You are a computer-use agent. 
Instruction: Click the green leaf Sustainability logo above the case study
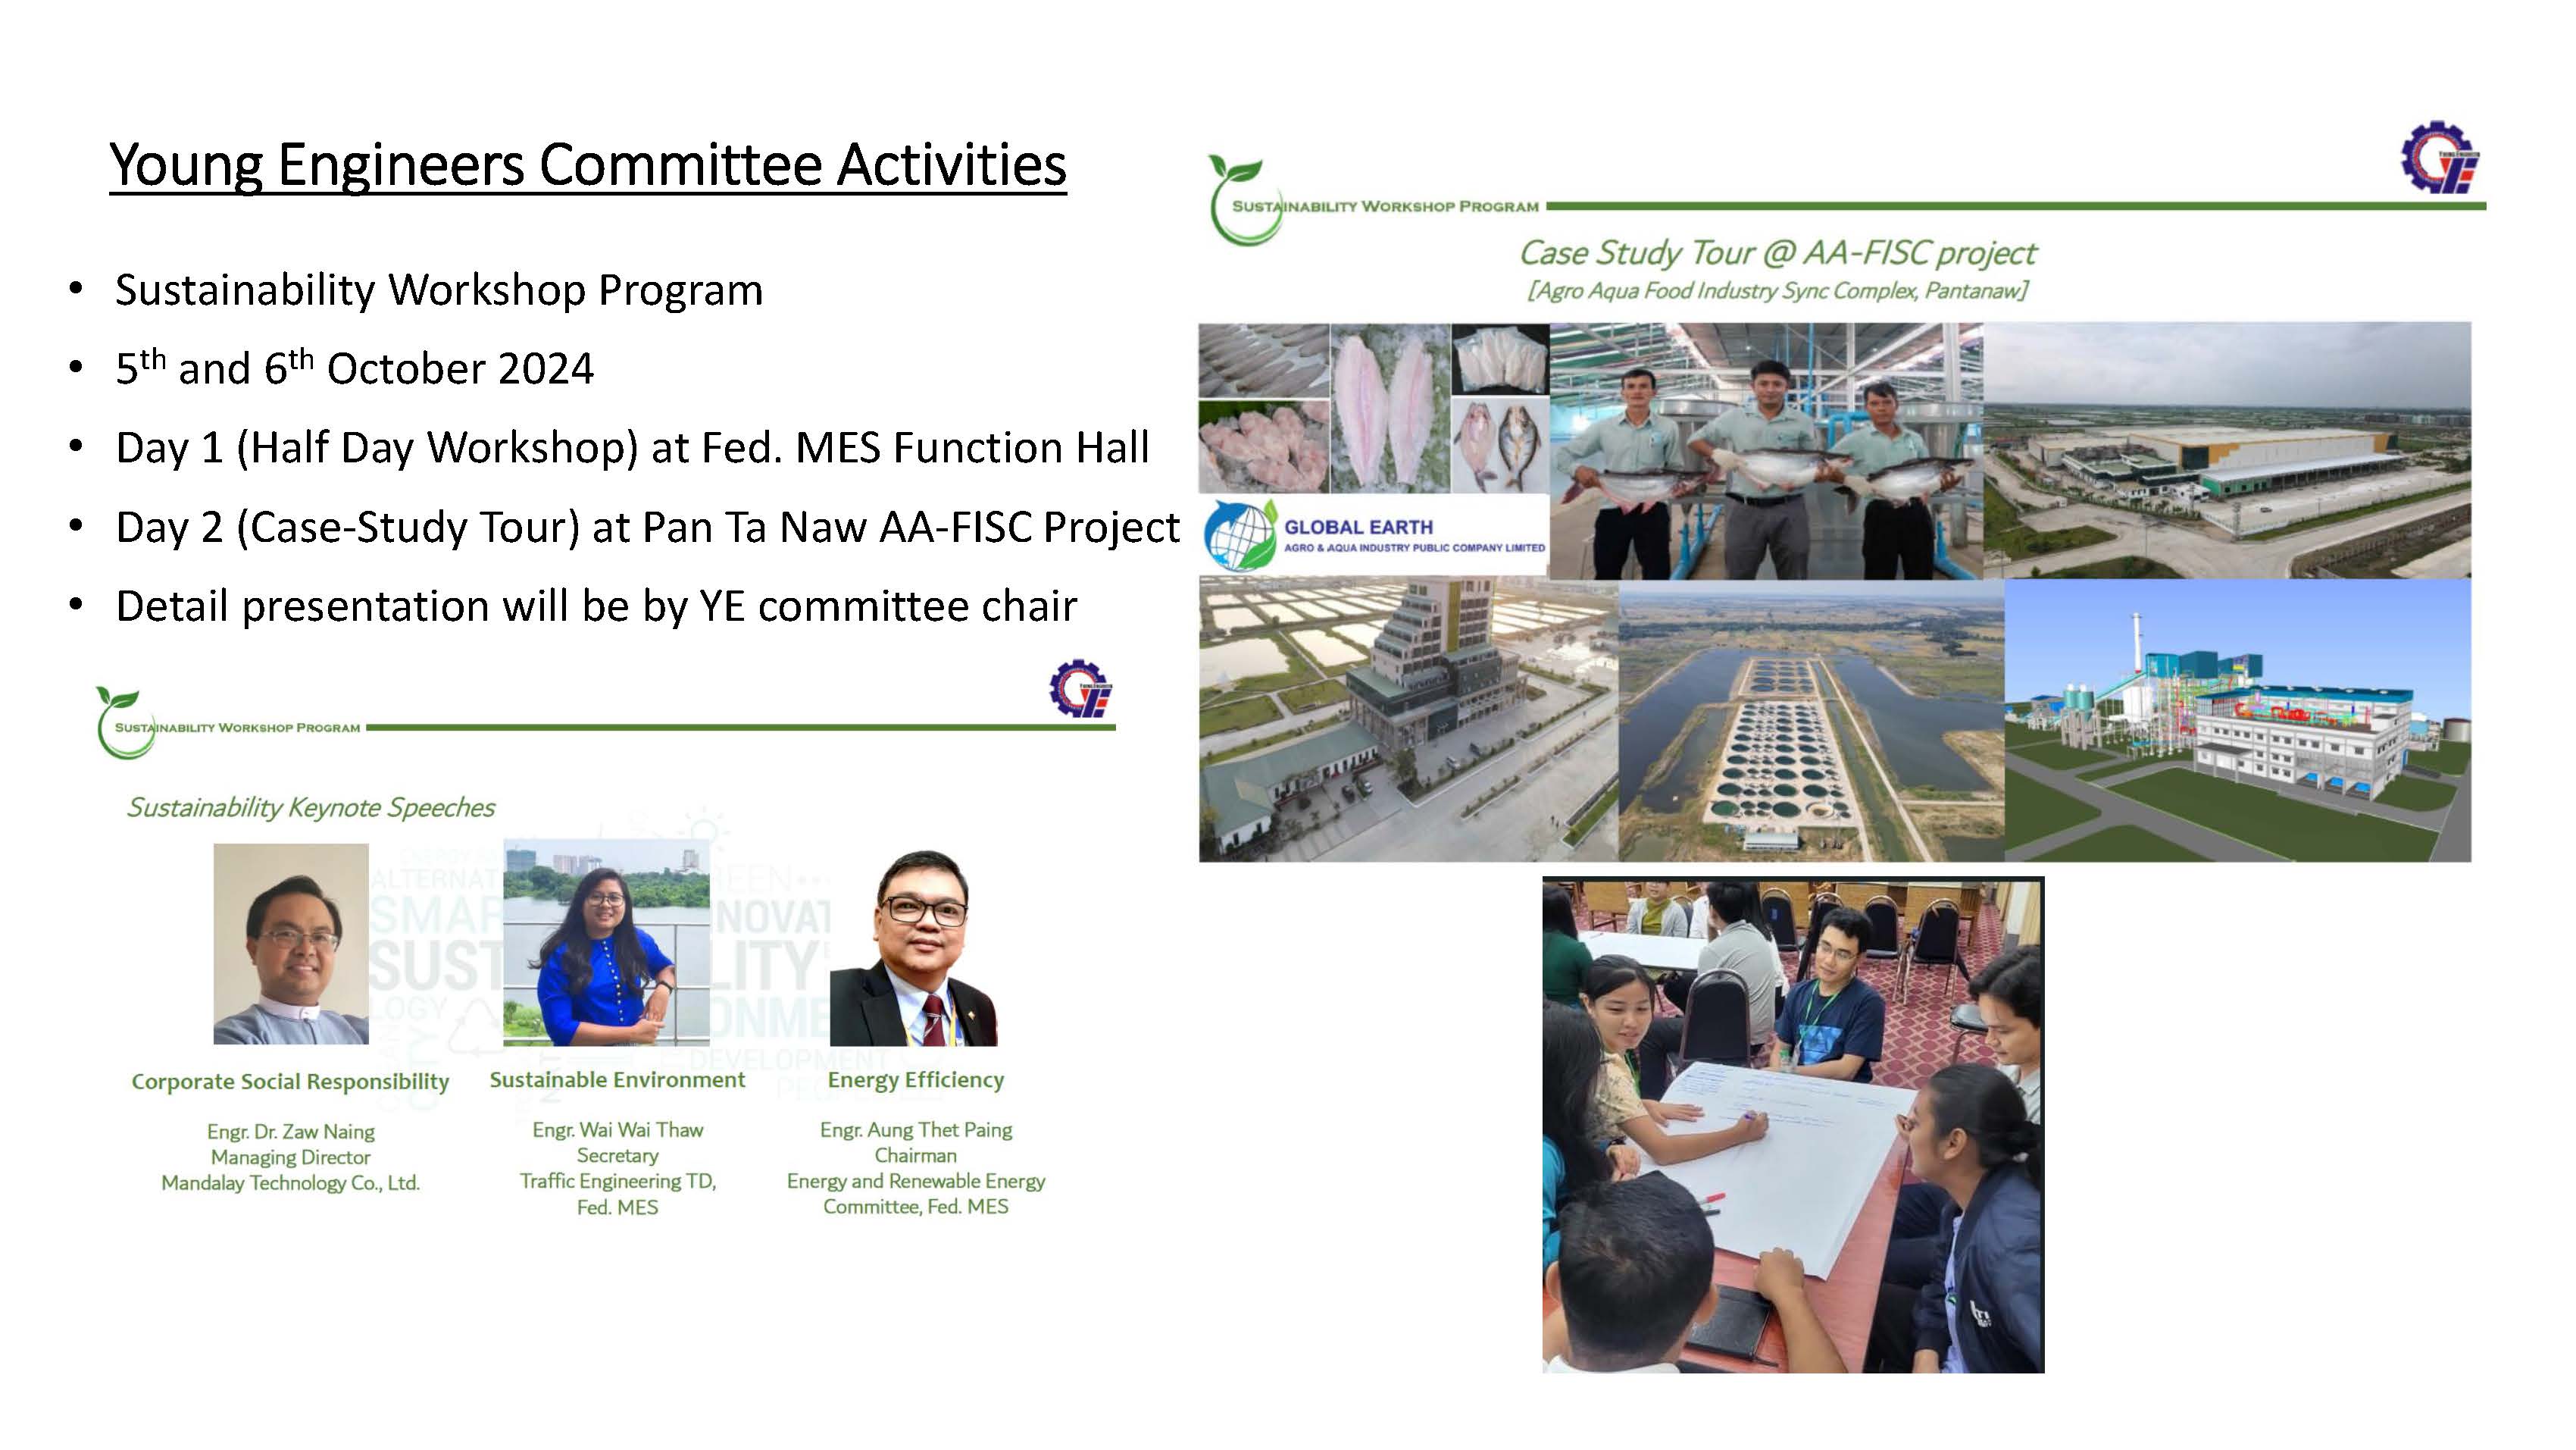pyautogui.click(x=1244, y=200)
